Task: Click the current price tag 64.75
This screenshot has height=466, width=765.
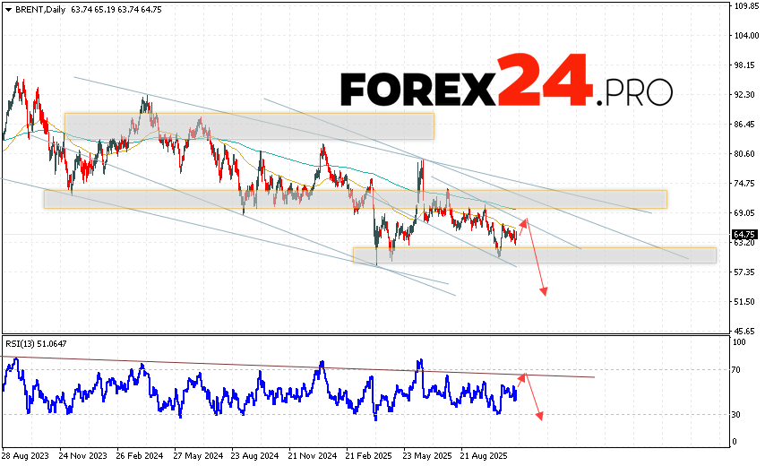Action: (x=742, y=233)
